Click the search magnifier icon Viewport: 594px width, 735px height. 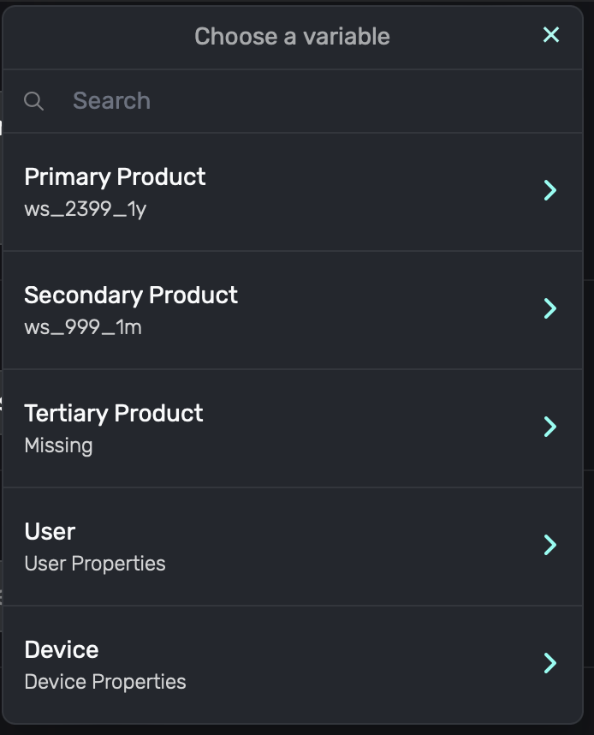tap(34, 101)
